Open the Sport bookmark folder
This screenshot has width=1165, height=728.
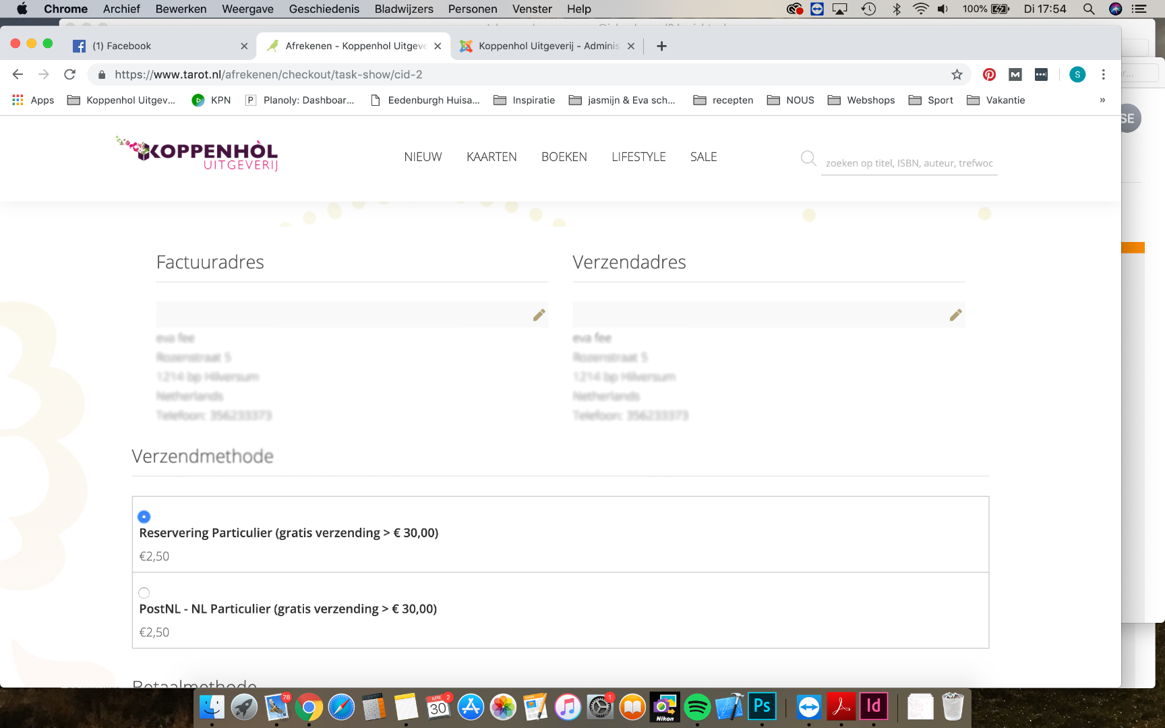point(931,100)
